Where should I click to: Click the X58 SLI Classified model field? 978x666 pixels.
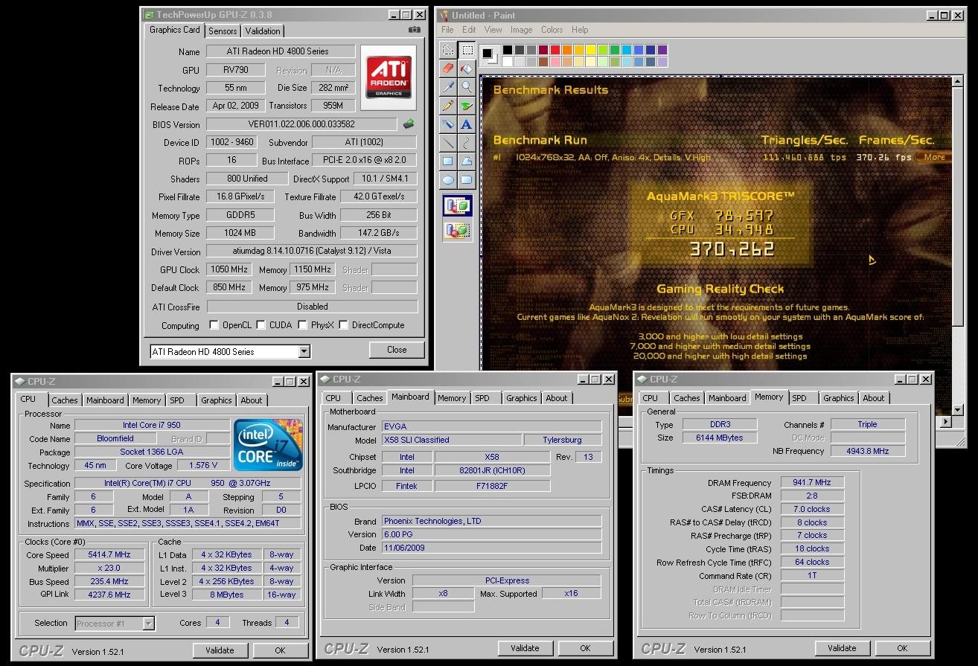452,440
